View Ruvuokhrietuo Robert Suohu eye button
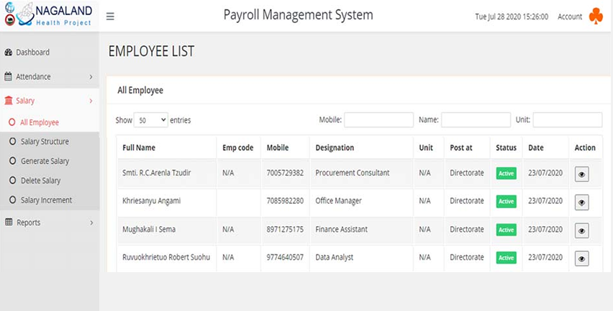Viewport: 613px width, 311px height. click(582, 258)
